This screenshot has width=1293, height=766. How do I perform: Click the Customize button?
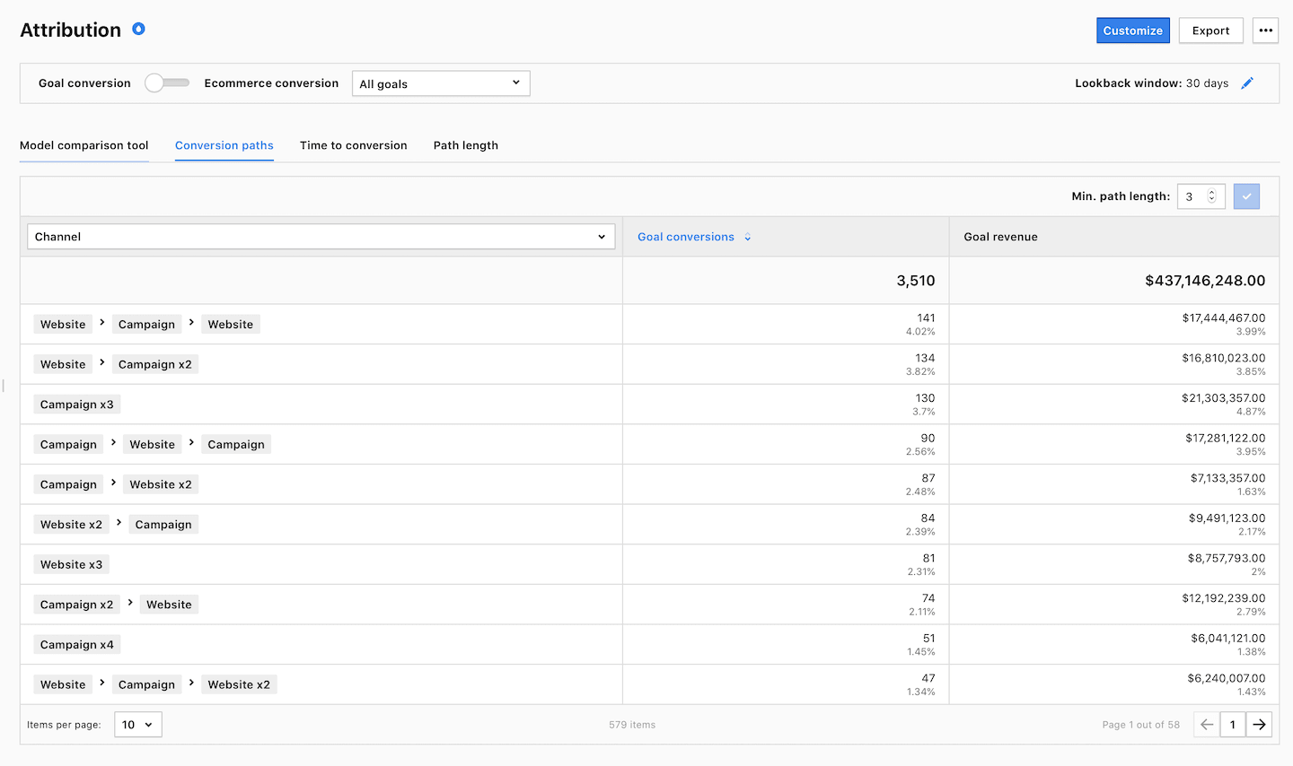pyautogui.click(x=1132, y=30)
